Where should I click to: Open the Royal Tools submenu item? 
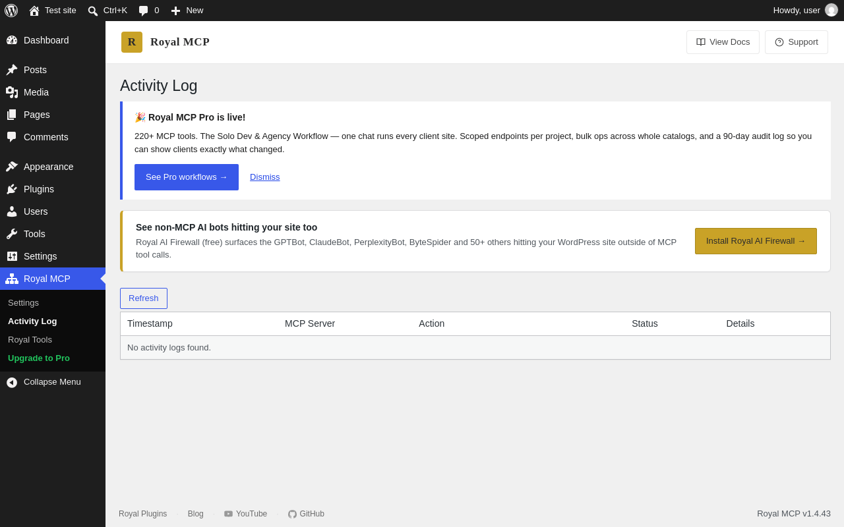coord(30,340)
